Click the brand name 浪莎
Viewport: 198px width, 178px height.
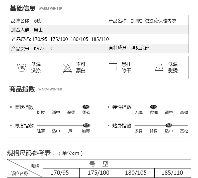click(x=38, y=21)
